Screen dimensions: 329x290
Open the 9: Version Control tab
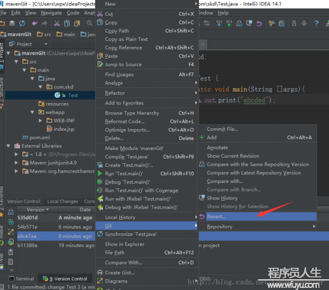[65, 279]
